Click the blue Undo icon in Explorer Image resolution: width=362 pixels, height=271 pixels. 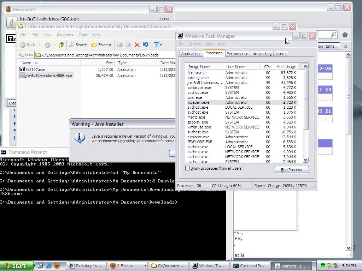pos(145,45)
